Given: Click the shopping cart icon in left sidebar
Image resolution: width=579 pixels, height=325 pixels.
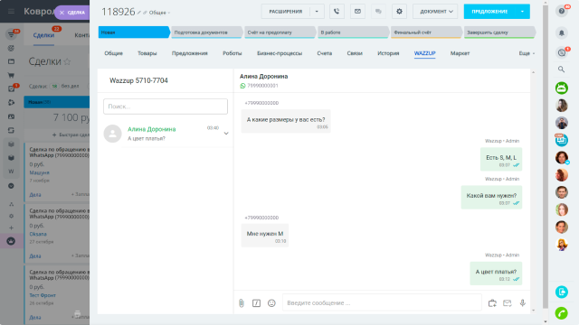Looking at the screenshot, I should 11,75.
